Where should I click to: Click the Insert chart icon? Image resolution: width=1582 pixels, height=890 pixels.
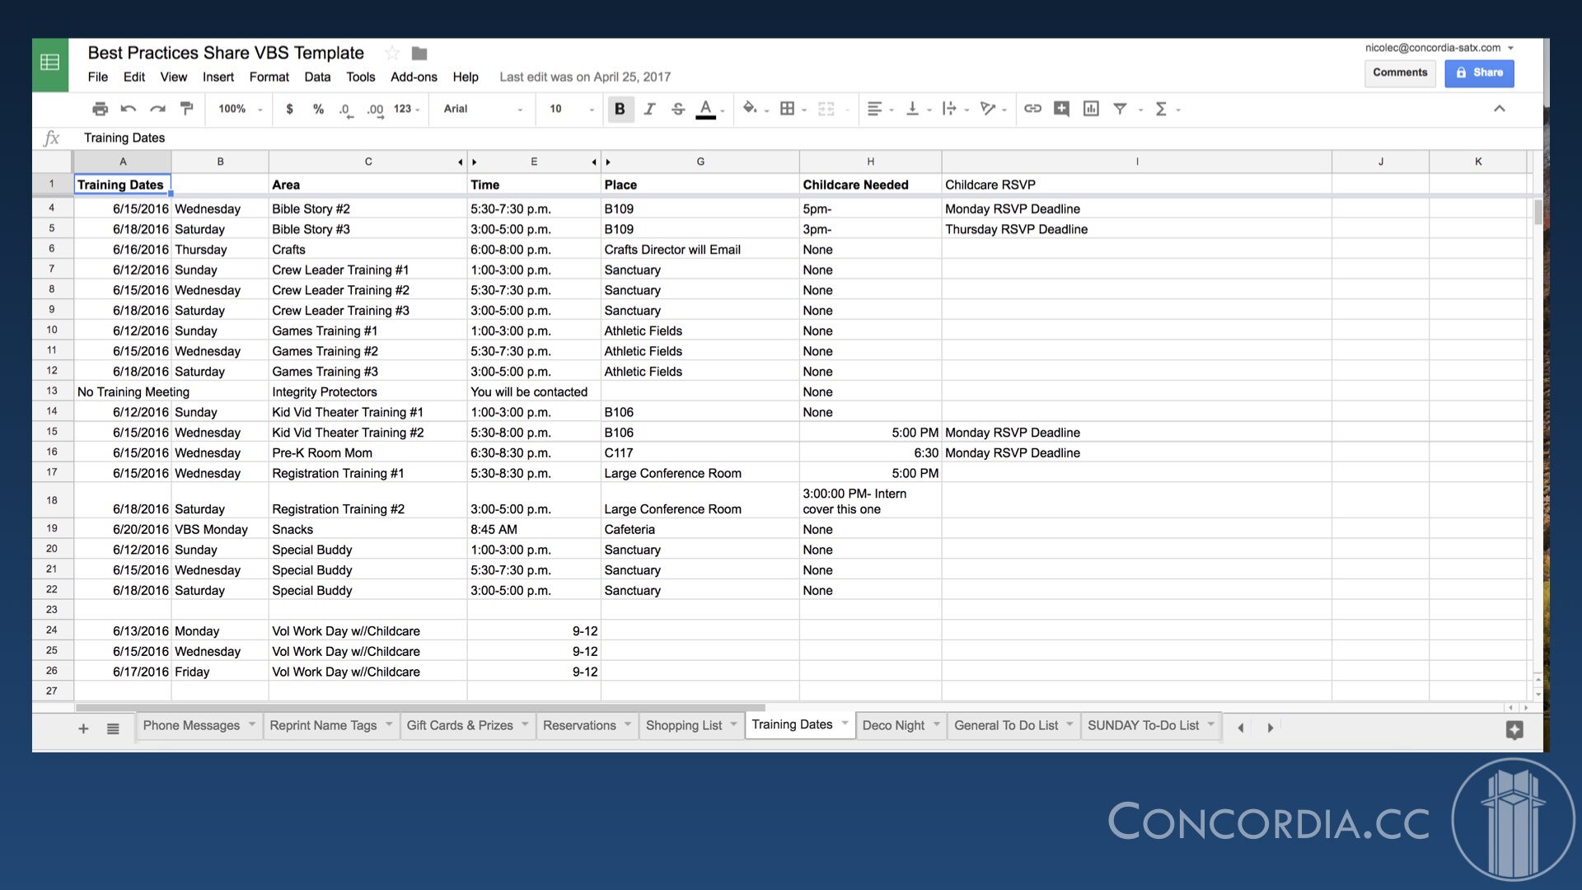1091,109
